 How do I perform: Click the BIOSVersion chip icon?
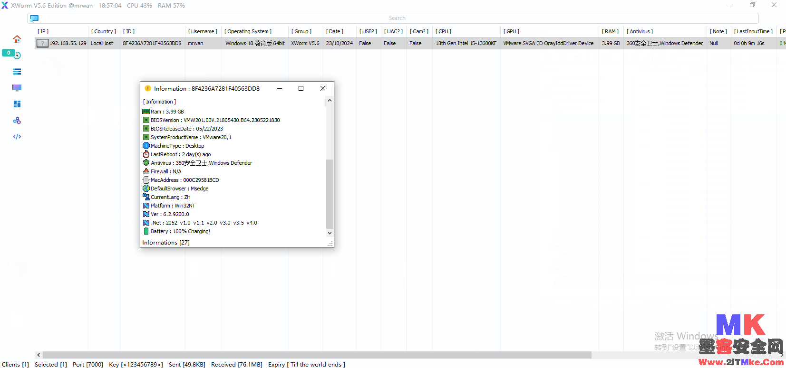click(146, 120)
